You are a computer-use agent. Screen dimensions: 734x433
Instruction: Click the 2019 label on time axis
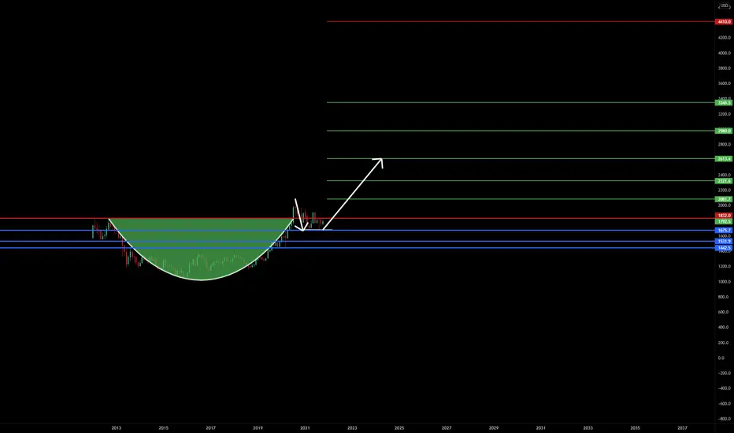click(x=258, y=427)
